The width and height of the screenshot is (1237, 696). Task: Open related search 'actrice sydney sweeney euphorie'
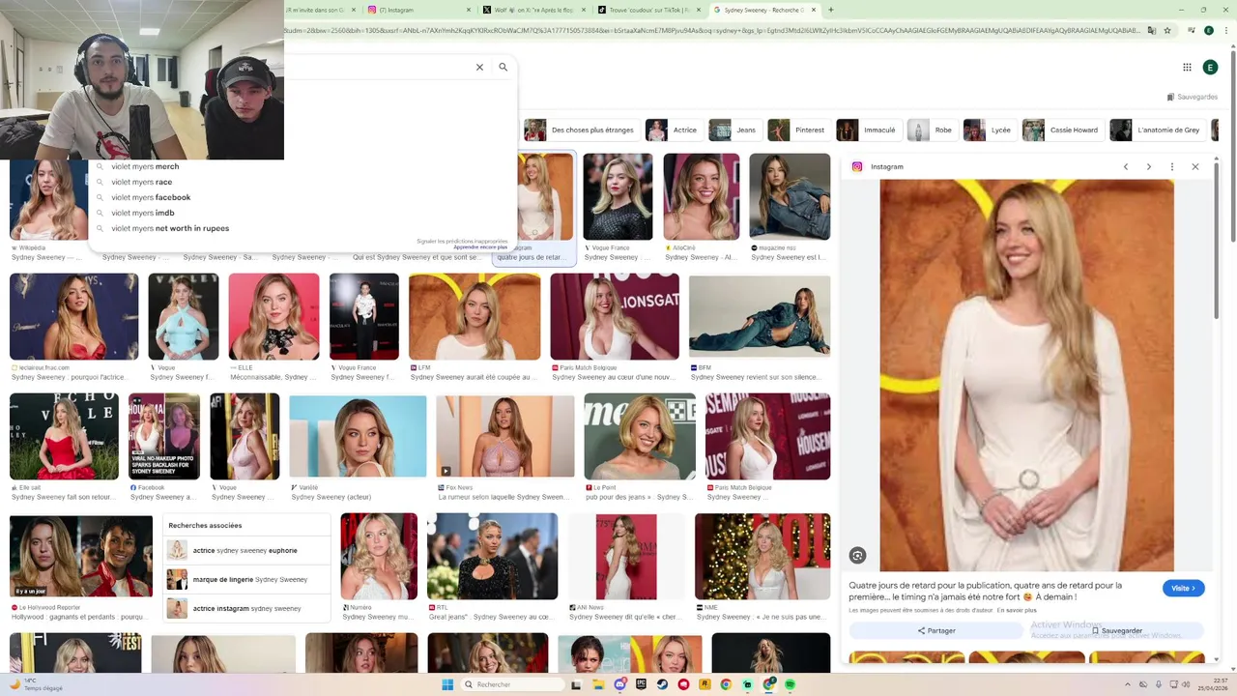(x=246, y=550)
